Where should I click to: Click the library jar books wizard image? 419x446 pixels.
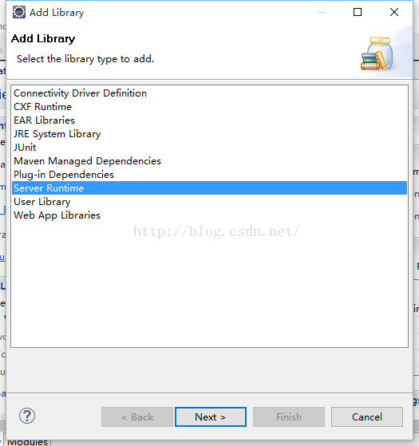pos(377,53)
